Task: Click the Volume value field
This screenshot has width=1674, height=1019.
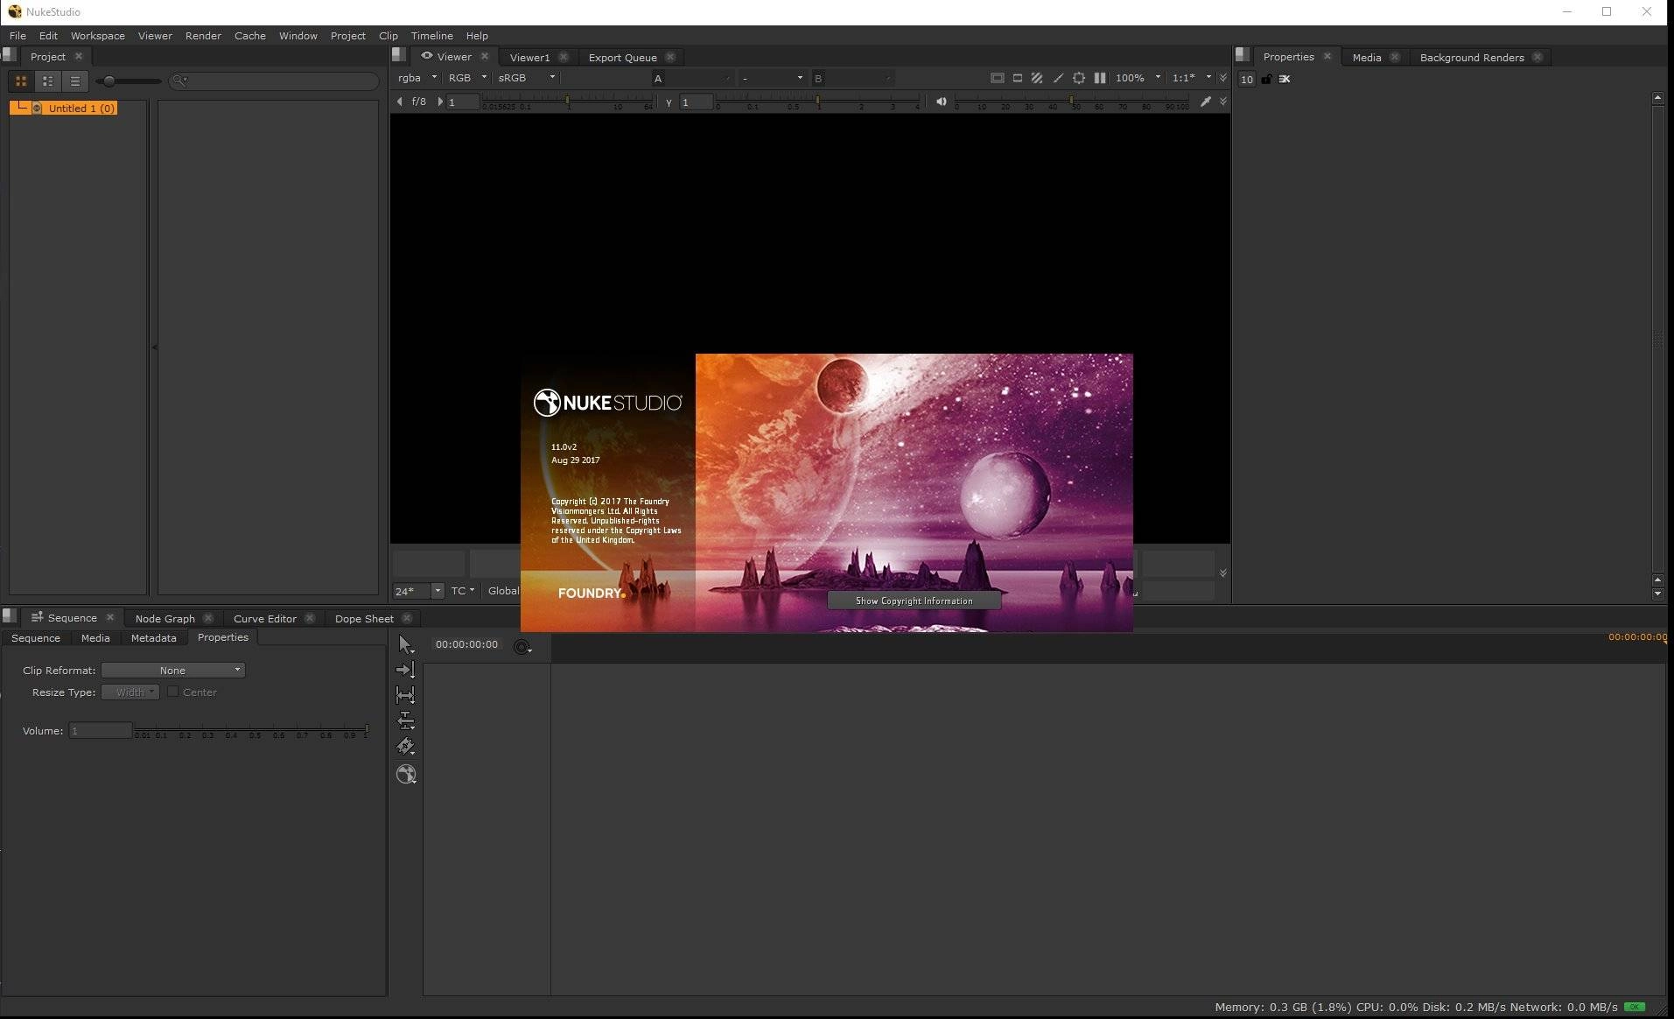Action: [101, 730]
